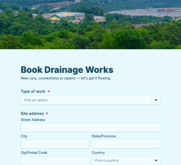Click the City label text
The width and height of the screenshot is (181, 165).
pyautogui.click(x=24, y=136)
